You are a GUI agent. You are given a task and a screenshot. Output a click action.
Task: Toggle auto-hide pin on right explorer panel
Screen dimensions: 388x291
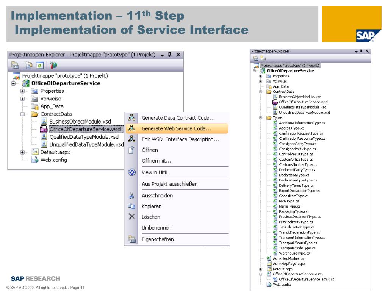click(360, 51)
